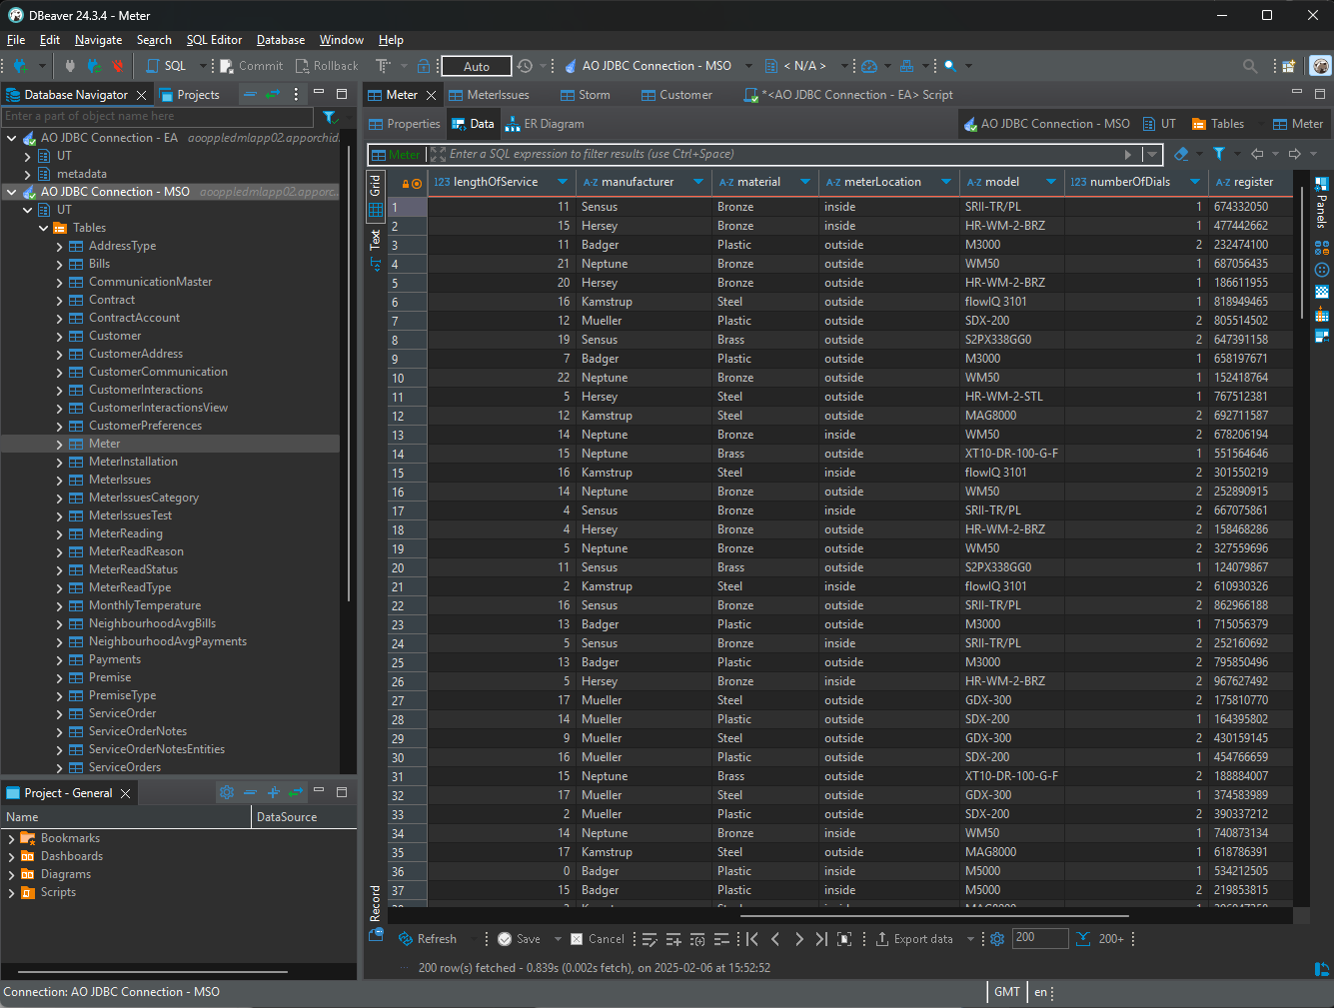Image resolution: width=1334 pixels, height=1008 pixels.
Task: Open the dashboard gauge icon in toolbar
Action: tap(869, 66)
